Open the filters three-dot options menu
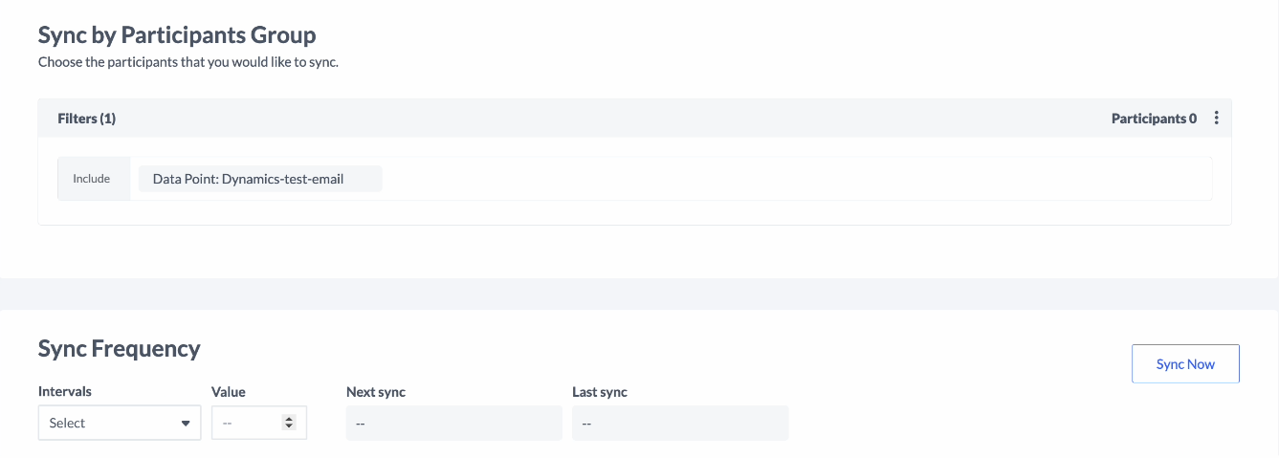Screen dimensions: 1279x458 (x=1217, y=119)
